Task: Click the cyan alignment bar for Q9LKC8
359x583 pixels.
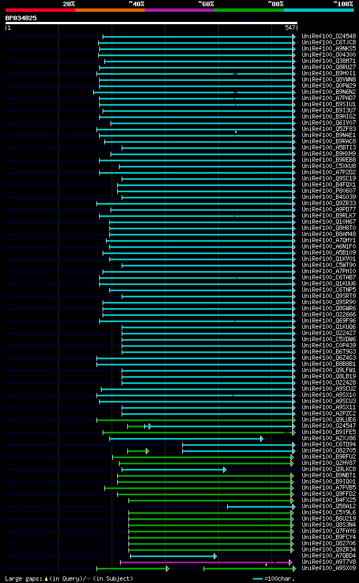Action: [174, 469]
